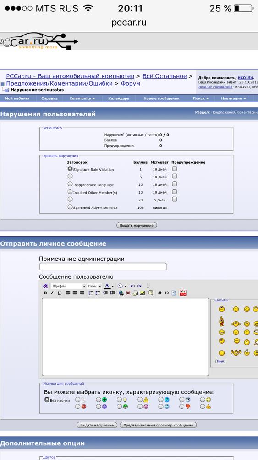Check warning box for Inappropriate Language
Screen dimensions: 258x460
(x=175, y=184)
